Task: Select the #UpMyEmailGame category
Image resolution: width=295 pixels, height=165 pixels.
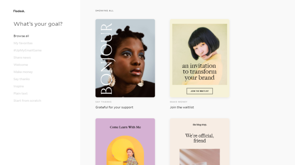Action: pyautogui.click(x=28, y=50)
